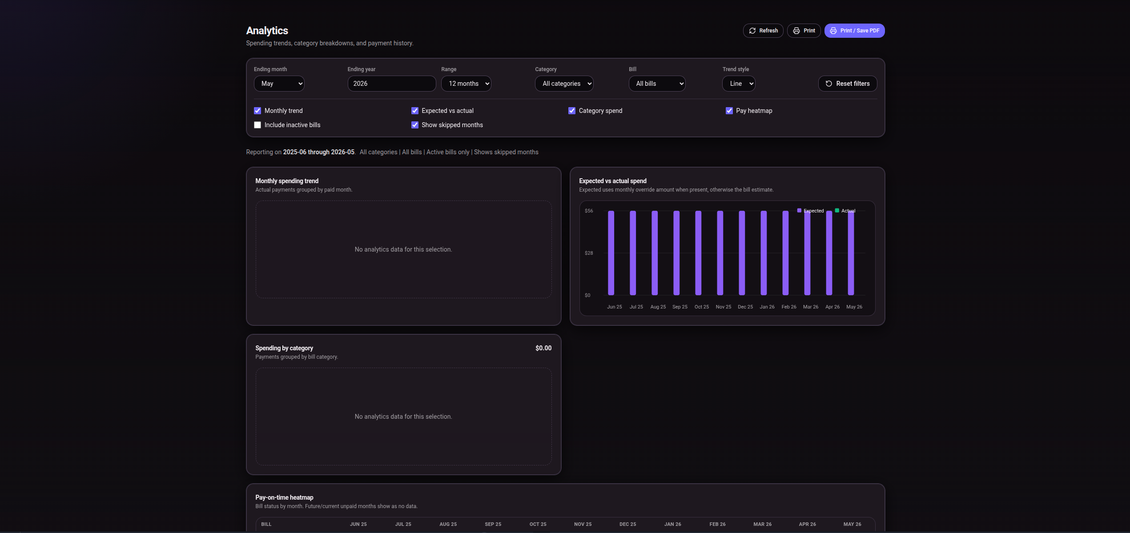Image resolution: width=1130 pixels, height=533 pixels.
Task: Click the Pay-on-time heatmap title
Action: point(284,497)
